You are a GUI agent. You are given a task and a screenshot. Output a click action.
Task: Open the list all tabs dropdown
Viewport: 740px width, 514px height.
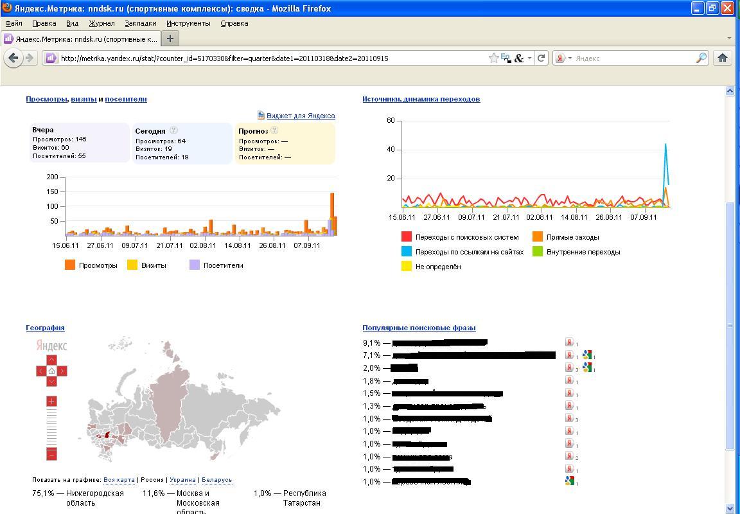pyautogui.click(x=728, y=39)
